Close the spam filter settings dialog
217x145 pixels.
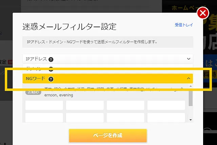[x=203, y=14]
